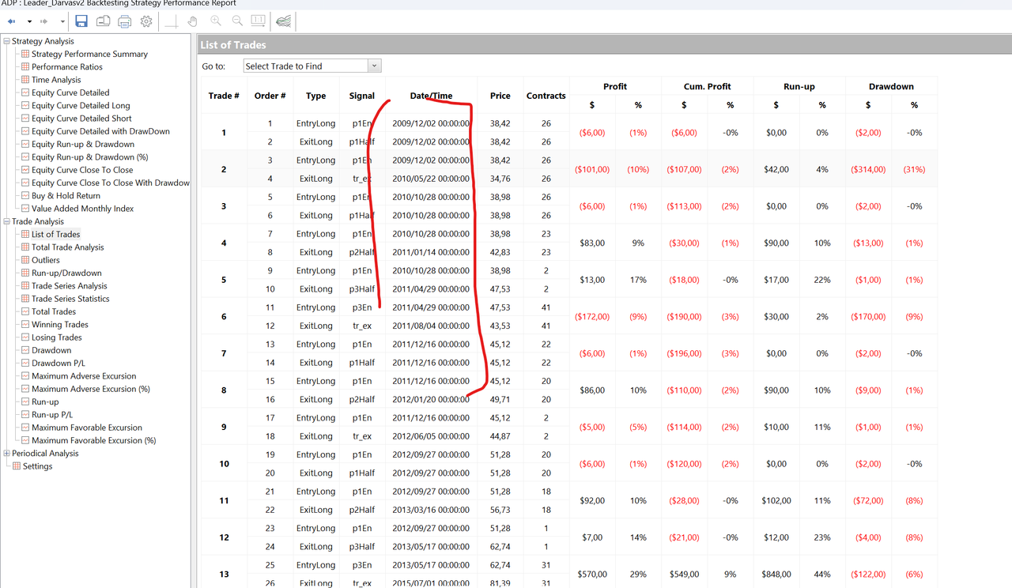1012x588 pixels.
Task: Print the performance report
Action: coord(124,21)
